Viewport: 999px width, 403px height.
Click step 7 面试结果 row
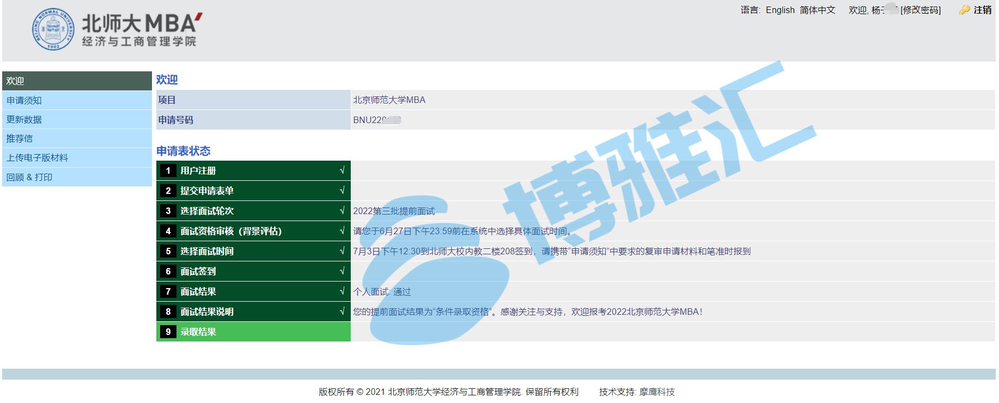coord(253,291)
